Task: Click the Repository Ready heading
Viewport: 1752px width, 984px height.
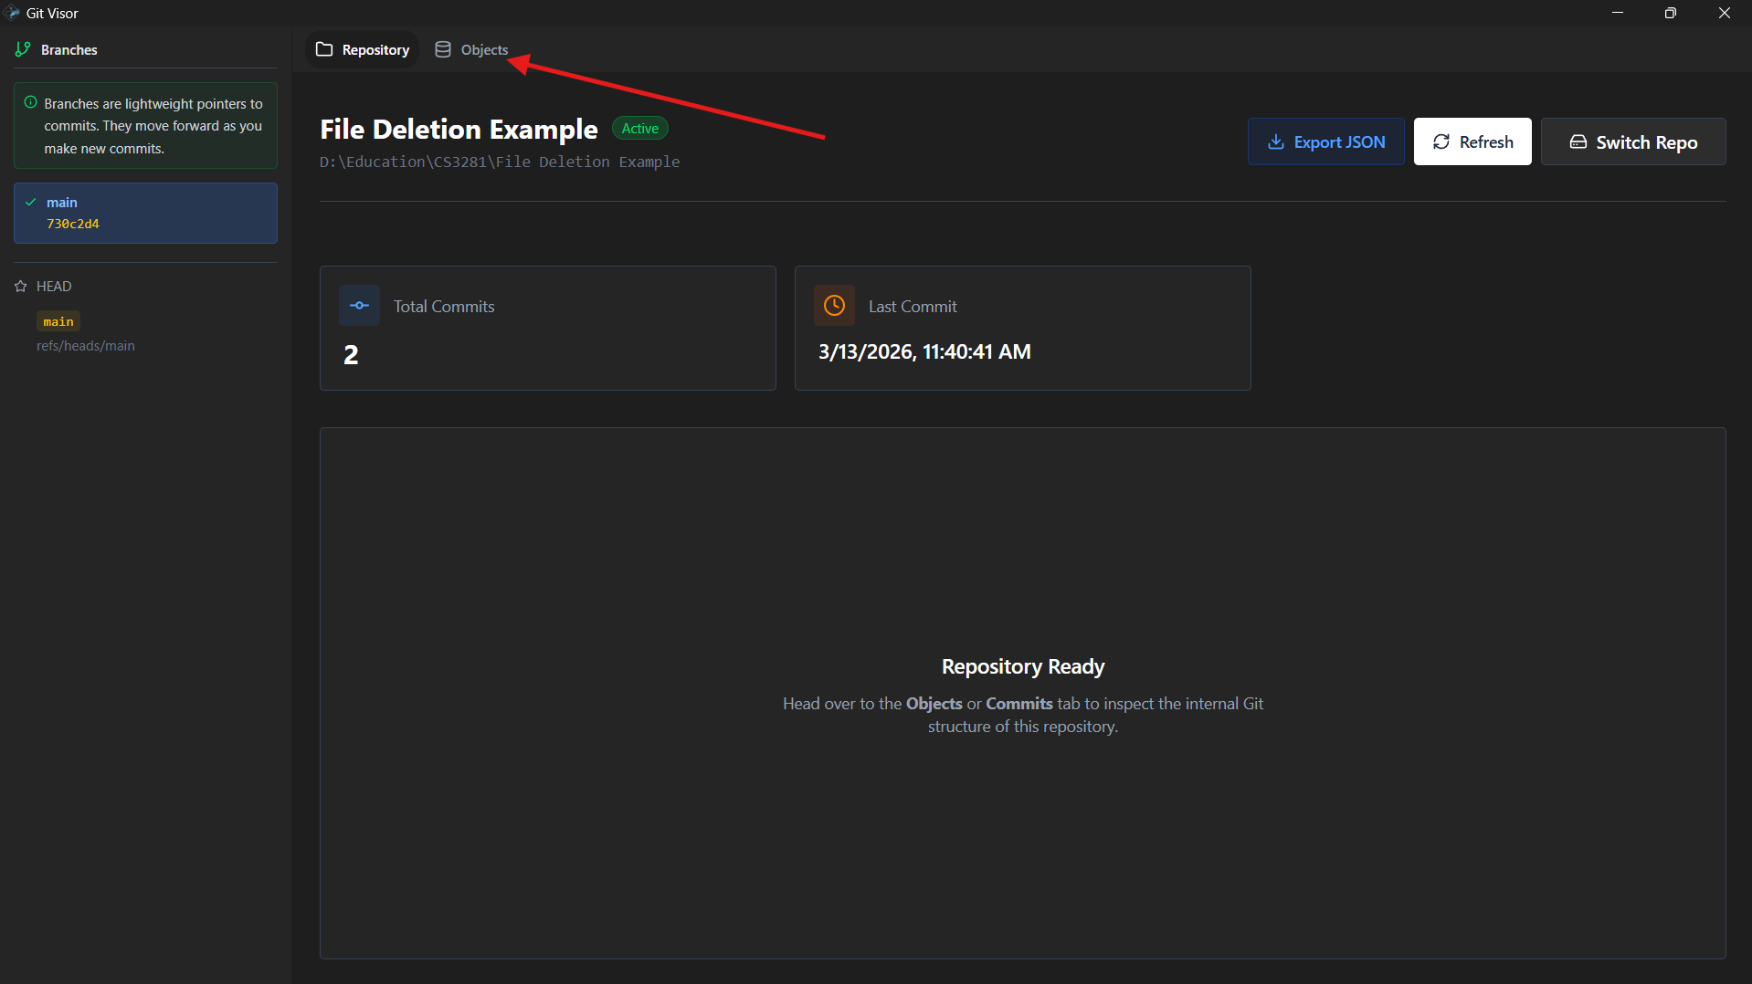Action: (x=1023, y=667)
